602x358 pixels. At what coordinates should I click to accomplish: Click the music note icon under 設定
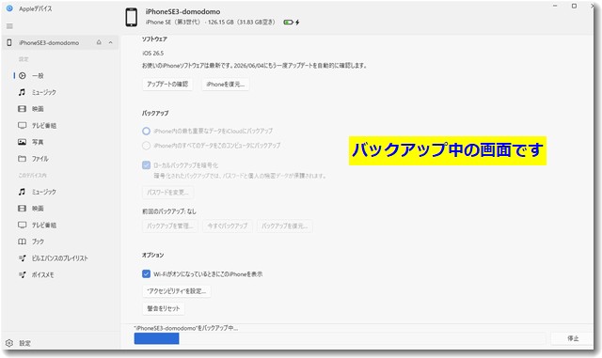coord(23,92)
